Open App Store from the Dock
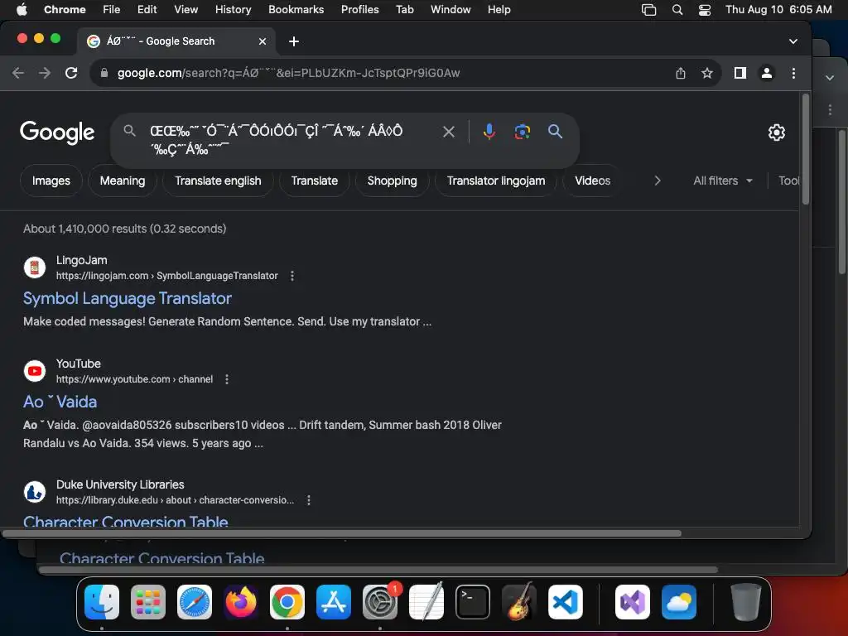 [x=334, y=602]
